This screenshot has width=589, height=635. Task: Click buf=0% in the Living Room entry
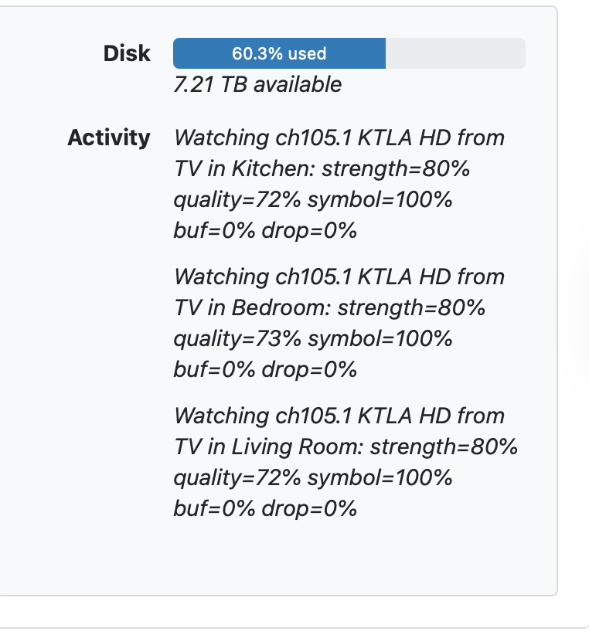(x=214, y=509)
